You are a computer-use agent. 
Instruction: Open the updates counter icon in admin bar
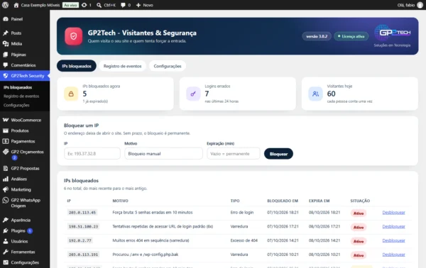coord(84,5)
